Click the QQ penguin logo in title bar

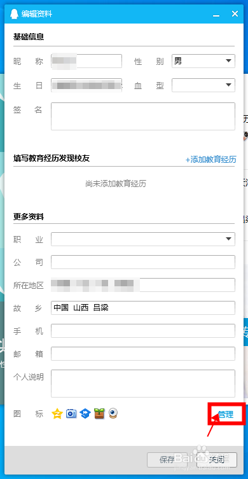(14, 14)
